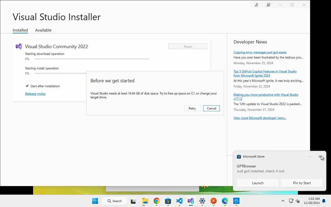Viewport: 331px width, 207px height.
Task: Click the Developer News heading
Action: point(250,42)
